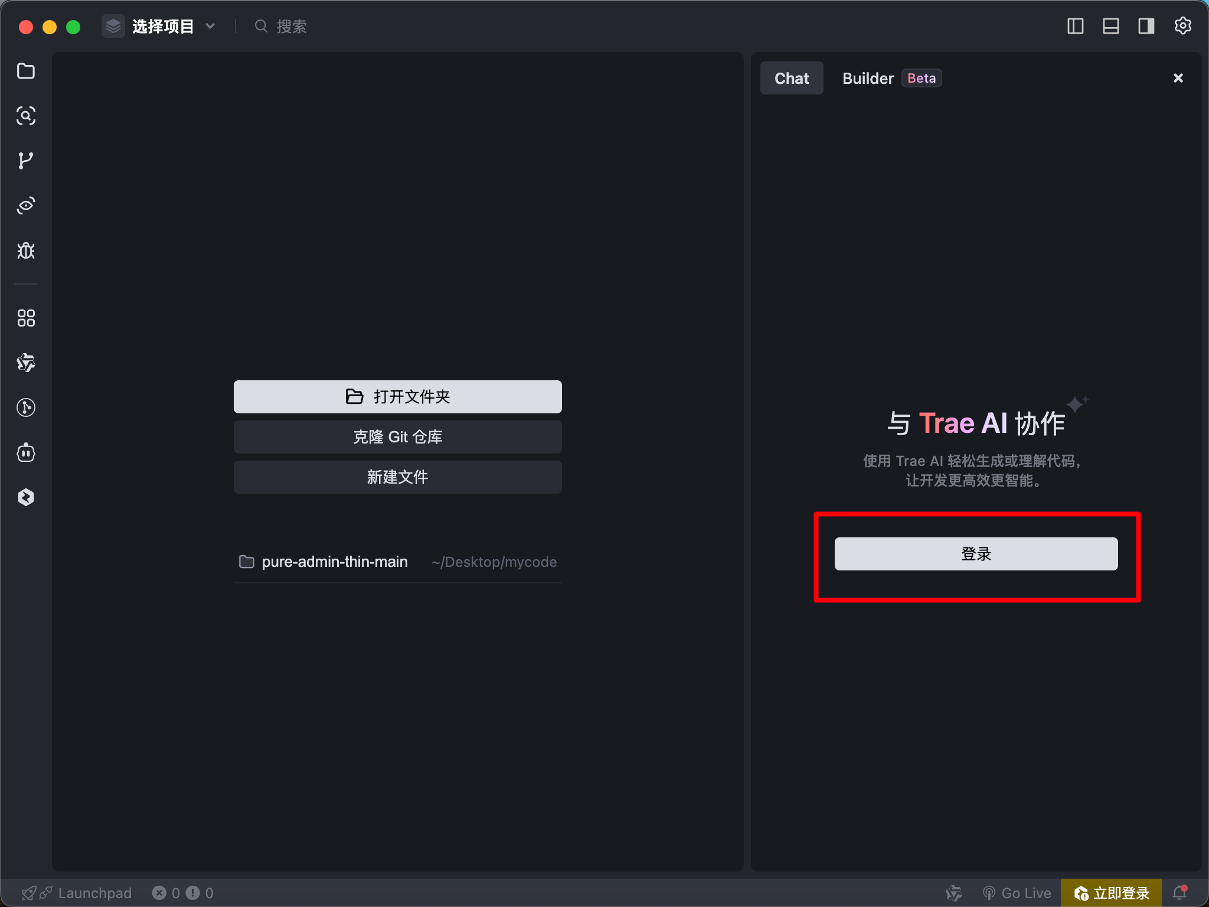Screen dimensions: 1209x907
Task: Open the Debug bug icon panel
Action: click(x=26, y=251)
